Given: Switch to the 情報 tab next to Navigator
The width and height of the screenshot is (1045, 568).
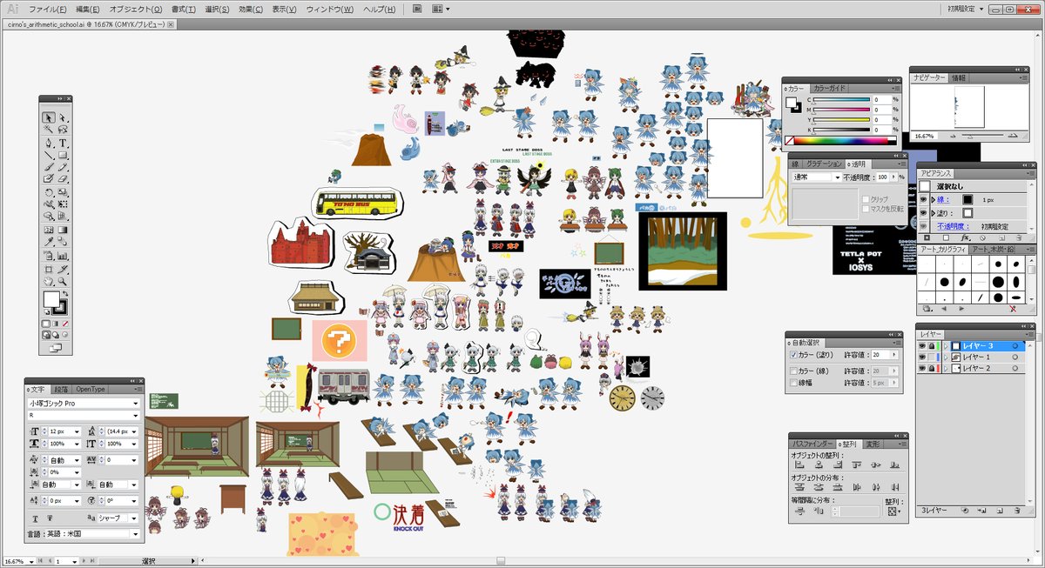Looking at the screenshot, I should pos(959,77).
